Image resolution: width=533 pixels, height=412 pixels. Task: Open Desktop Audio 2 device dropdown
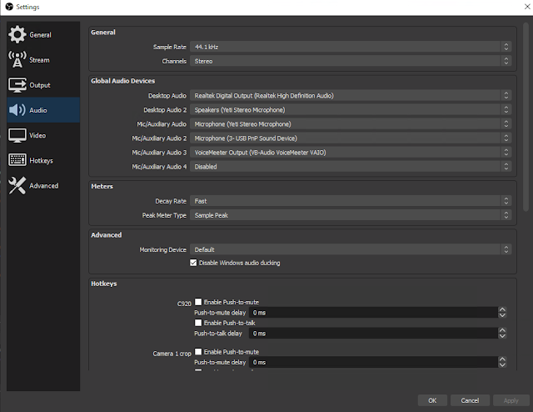(351, 109)
